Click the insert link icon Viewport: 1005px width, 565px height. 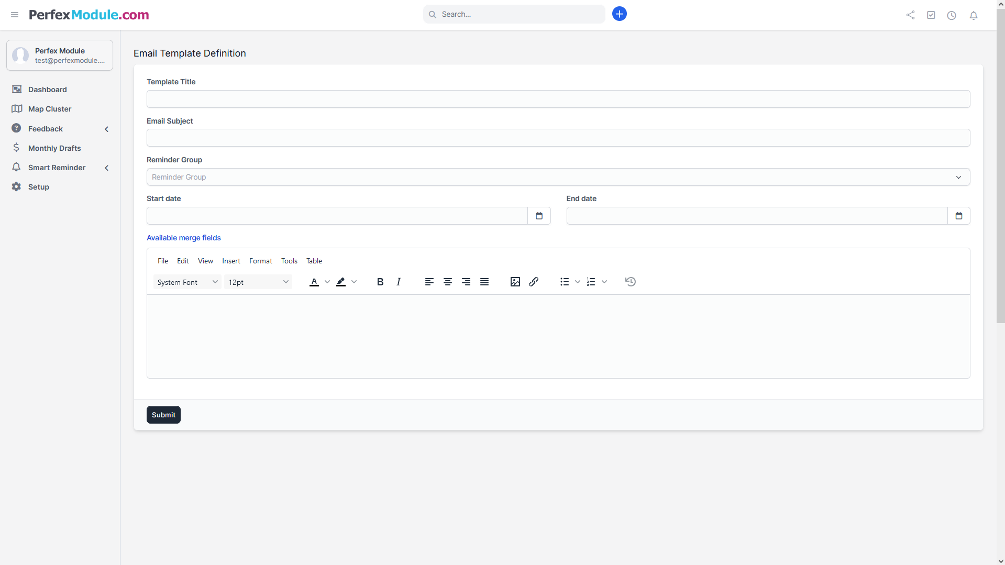click(534, 282)
